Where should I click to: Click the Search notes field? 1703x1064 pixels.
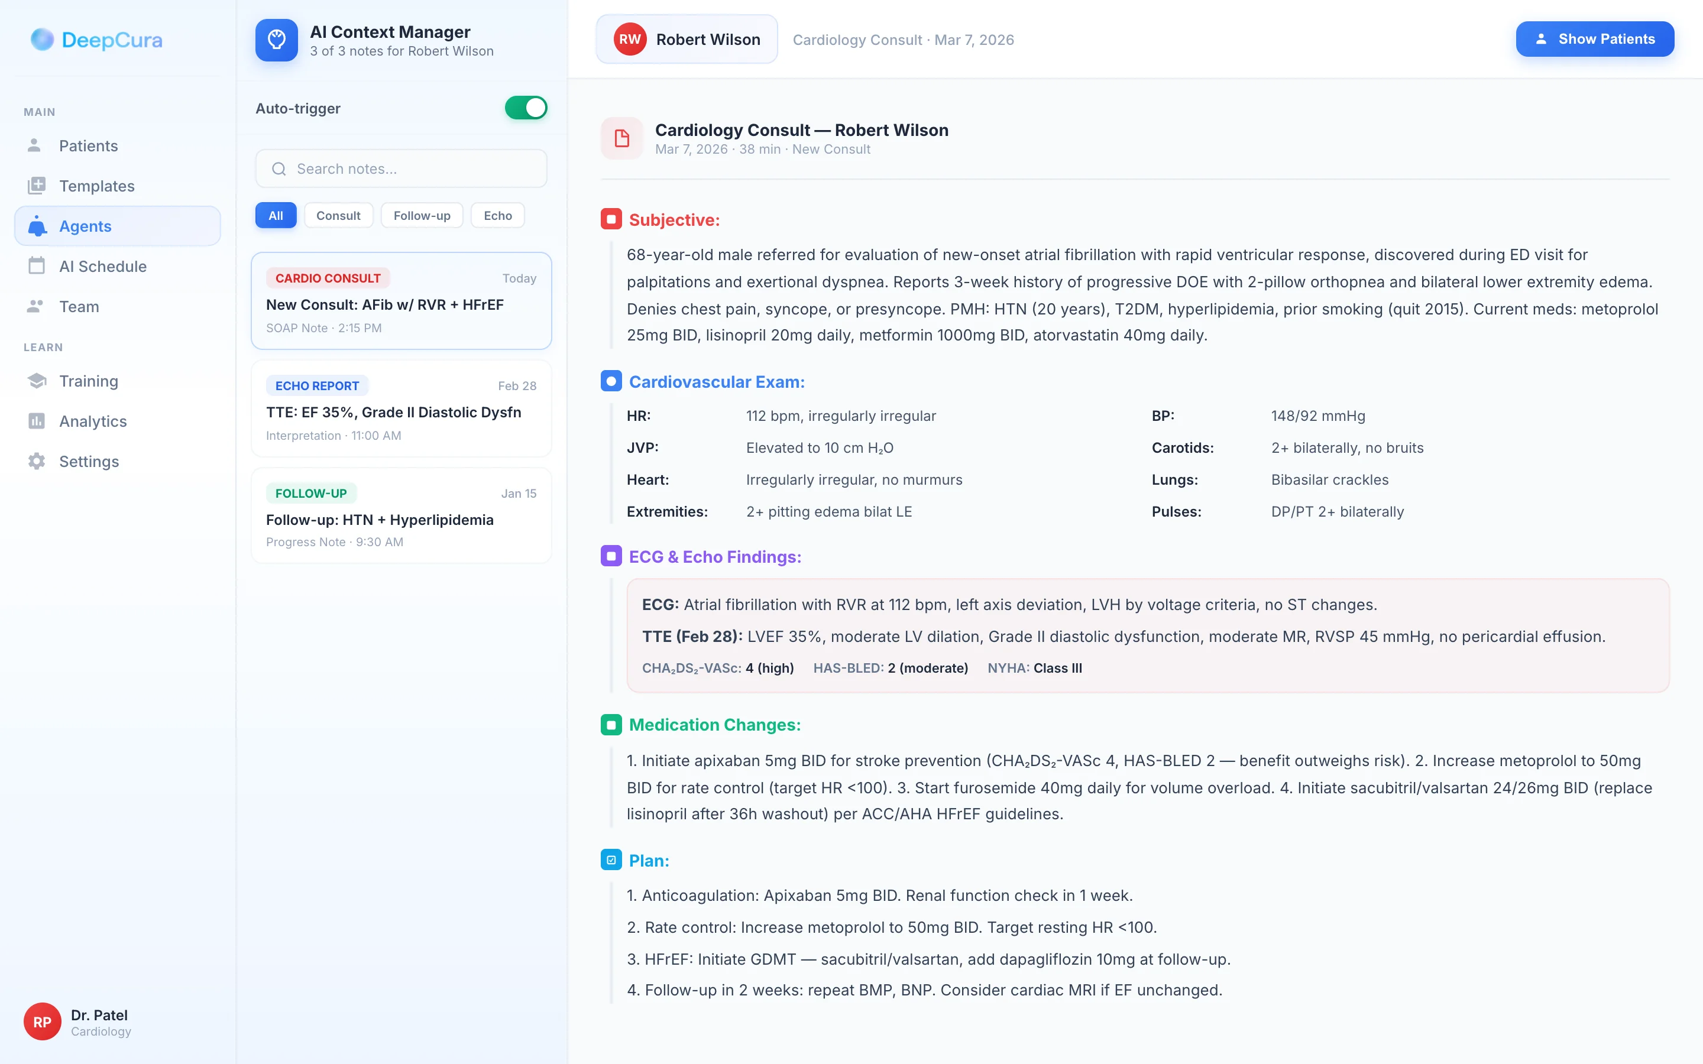coord(401,168)
